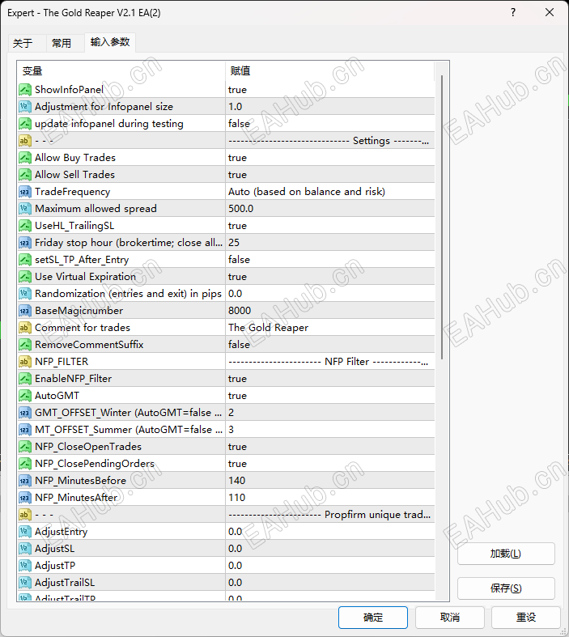Click the 变量 column header
Viewport: 569px width, 637px height.
click(121, 71)
